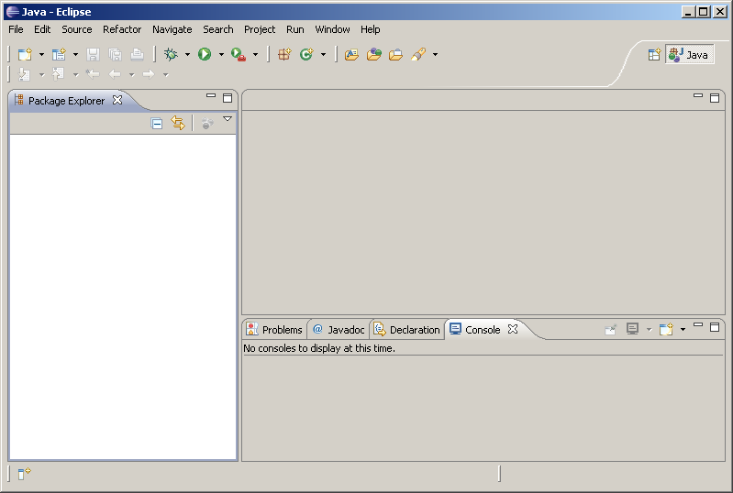
Task: Minimize the Console view
Action: point(698,324)
